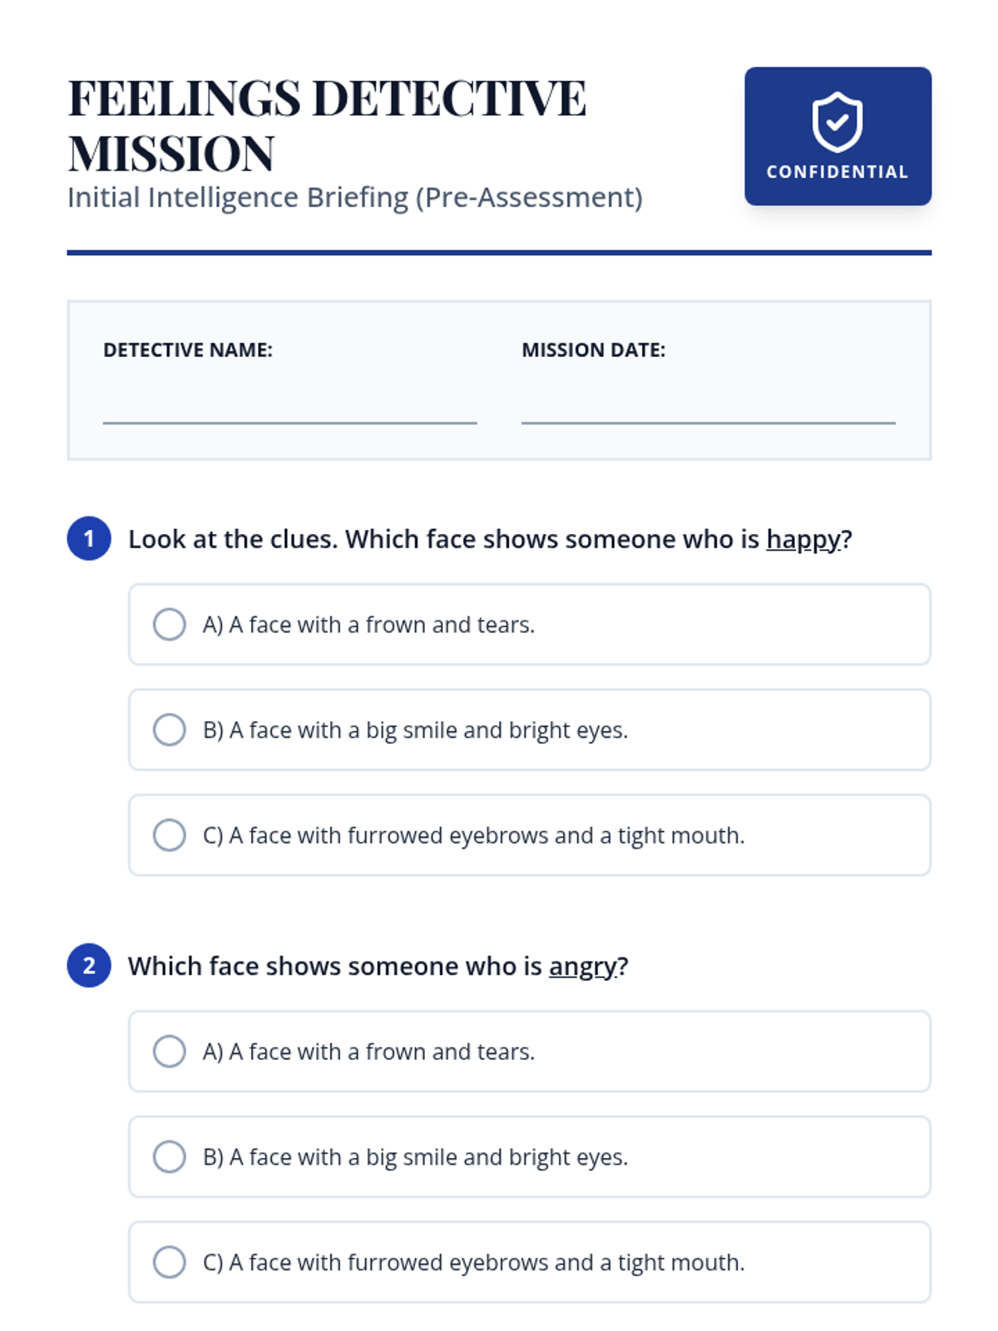Click the Feelings Detective Mission title
Screen dimensions: 998x1331
click(326, 125)
